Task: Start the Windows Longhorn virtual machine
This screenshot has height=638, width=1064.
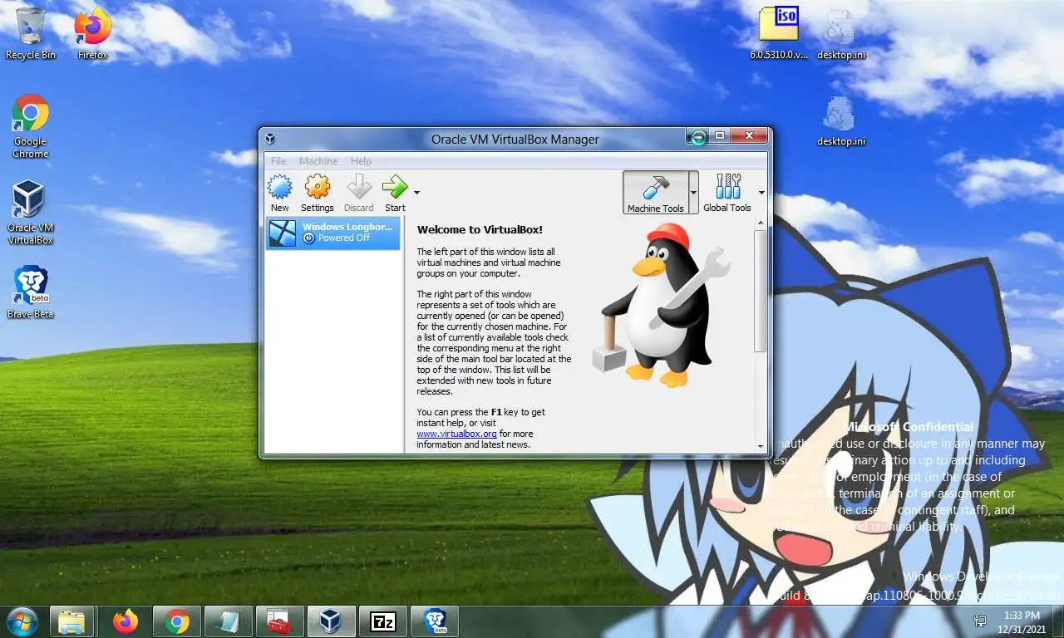Action: (395, 194)
